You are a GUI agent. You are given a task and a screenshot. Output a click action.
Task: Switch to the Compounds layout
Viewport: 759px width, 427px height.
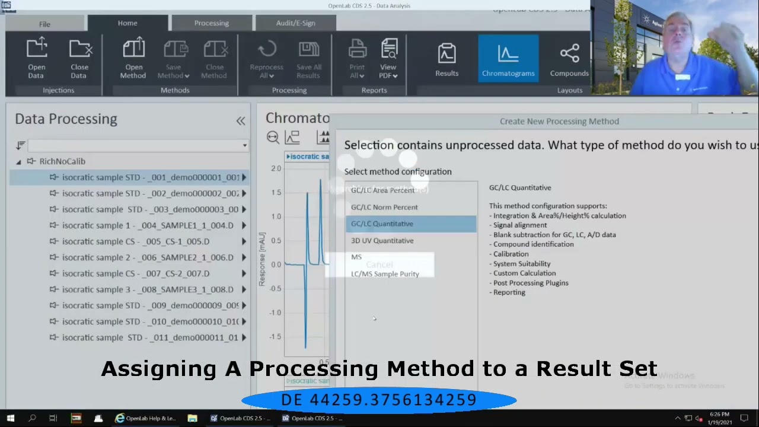pyautogui.click(x=569, y=58)
